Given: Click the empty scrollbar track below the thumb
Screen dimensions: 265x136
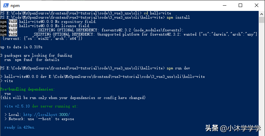Looking at the screenshot, I should pos(261,76).
